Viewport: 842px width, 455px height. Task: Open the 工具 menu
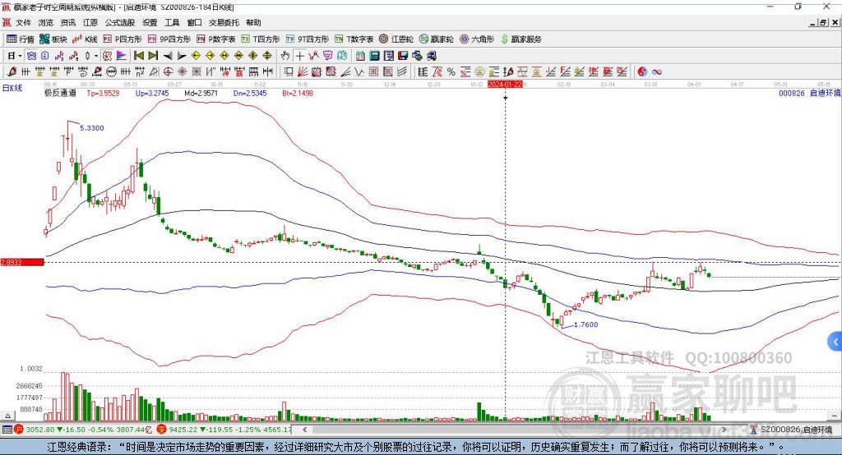point(172,22)
